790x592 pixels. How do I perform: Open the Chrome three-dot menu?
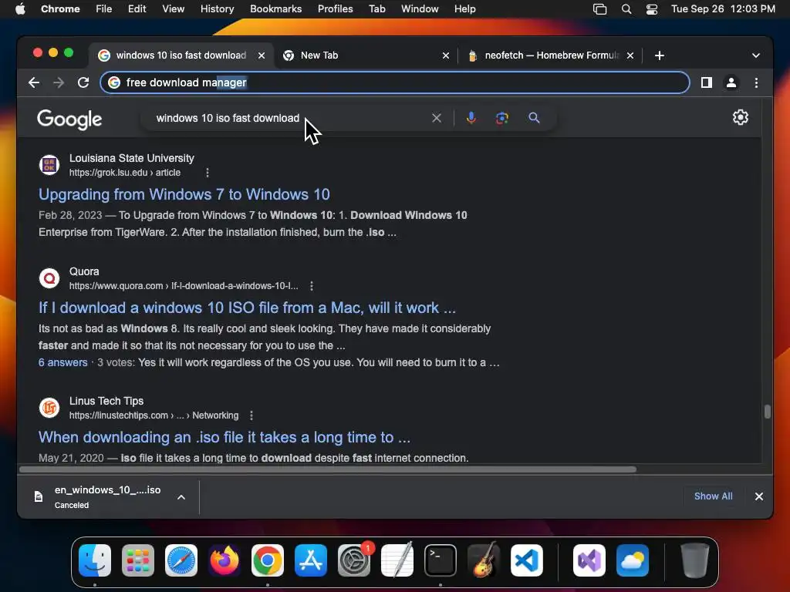coord(756,82)
